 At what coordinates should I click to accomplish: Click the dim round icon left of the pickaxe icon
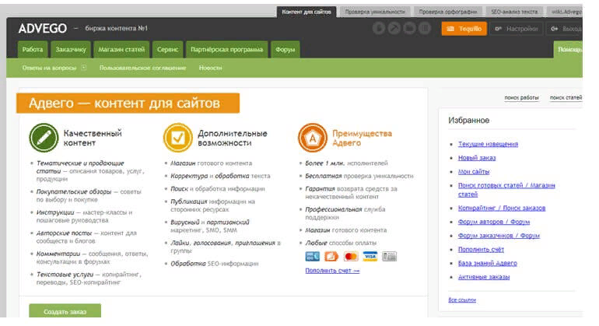[x=379, y=28]
